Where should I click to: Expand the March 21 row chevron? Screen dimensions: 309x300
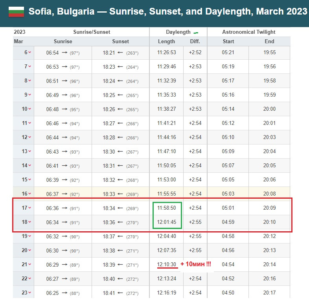[29, 264]
